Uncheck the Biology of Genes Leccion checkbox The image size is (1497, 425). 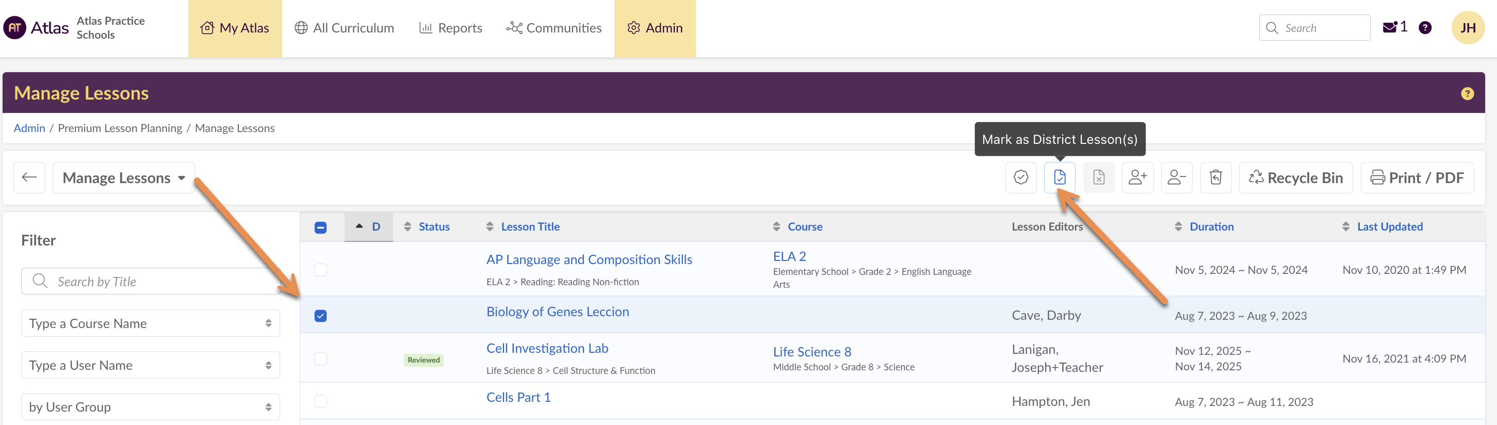coord(320,316)
